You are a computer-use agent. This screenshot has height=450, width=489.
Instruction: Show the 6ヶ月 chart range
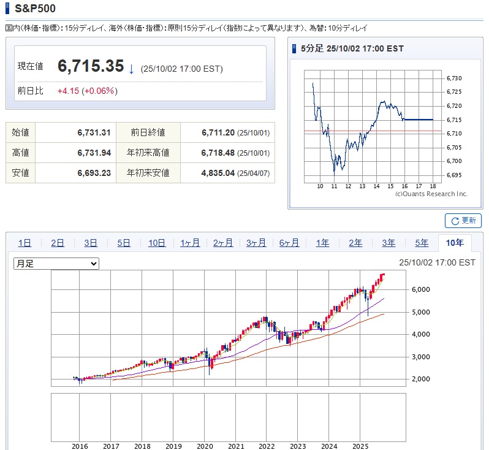(289, 243)
